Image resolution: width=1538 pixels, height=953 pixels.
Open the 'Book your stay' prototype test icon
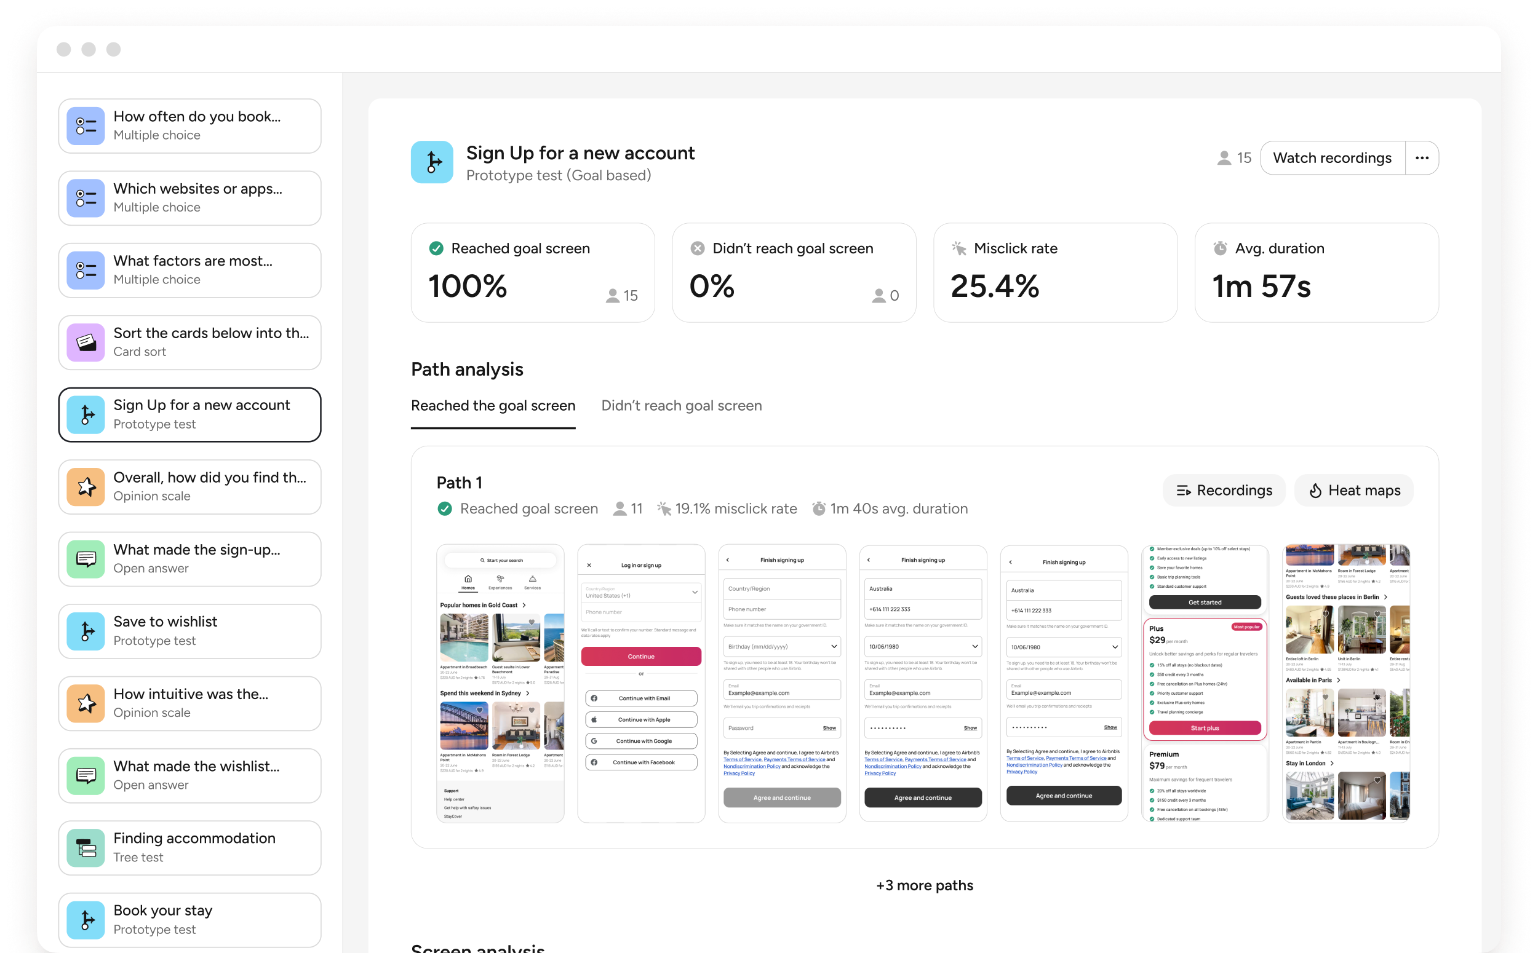pos(86,920)
